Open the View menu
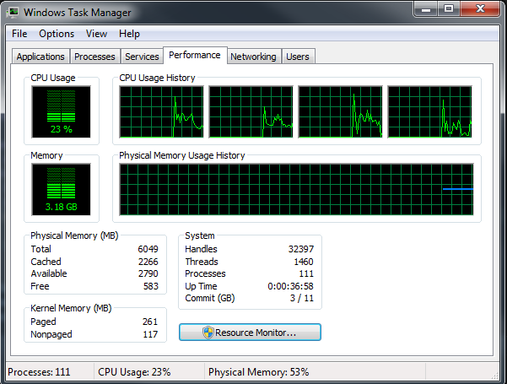The width and height of the screenshot is (507, 384). pos(96,34)
